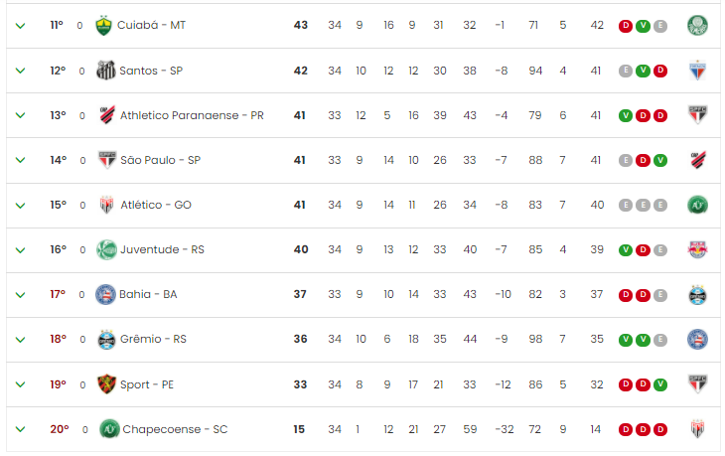
Task: Click Palmeiras next-opponent crest in Cuiabá row
Action: (x=697, y=26)
